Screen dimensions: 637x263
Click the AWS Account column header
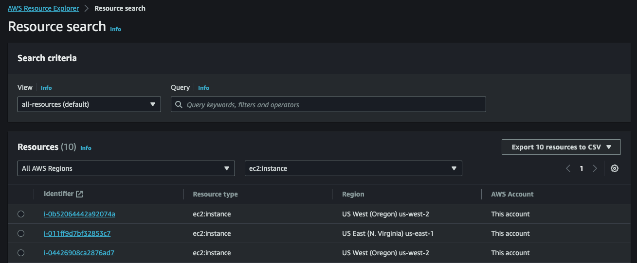point(512,194)
